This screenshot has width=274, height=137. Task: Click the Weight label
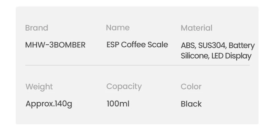click(39, 87)
